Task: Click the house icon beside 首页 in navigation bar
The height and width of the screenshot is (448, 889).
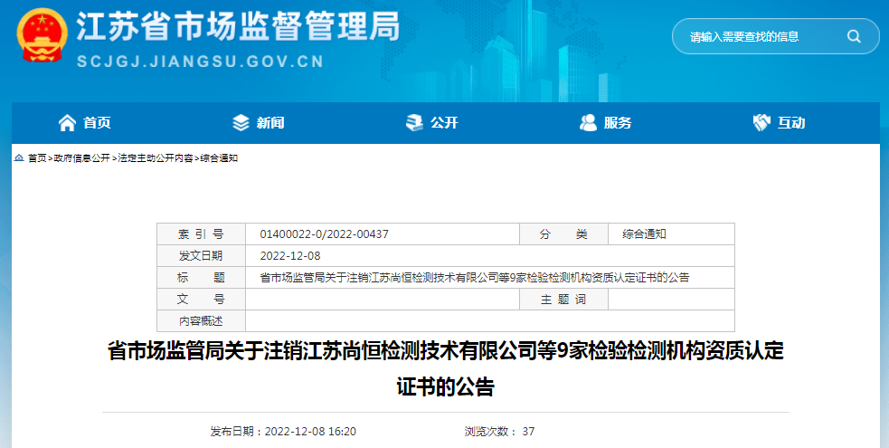Action: coord(67,122)
